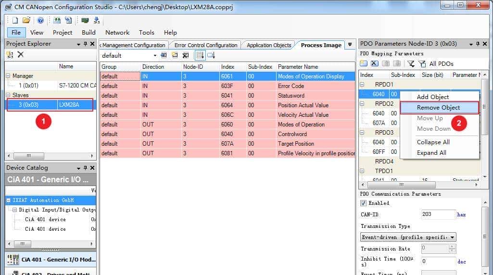Collapse the IXXAT Automation GmbH node
Image resolution: width=493 pixels, height=275 pixels.
(9, 200)
